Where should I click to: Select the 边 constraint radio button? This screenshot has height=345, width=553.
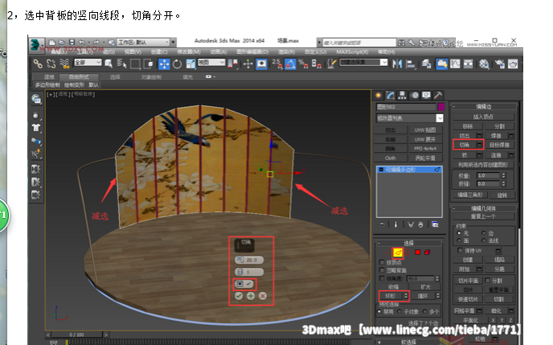pos(484,233)
